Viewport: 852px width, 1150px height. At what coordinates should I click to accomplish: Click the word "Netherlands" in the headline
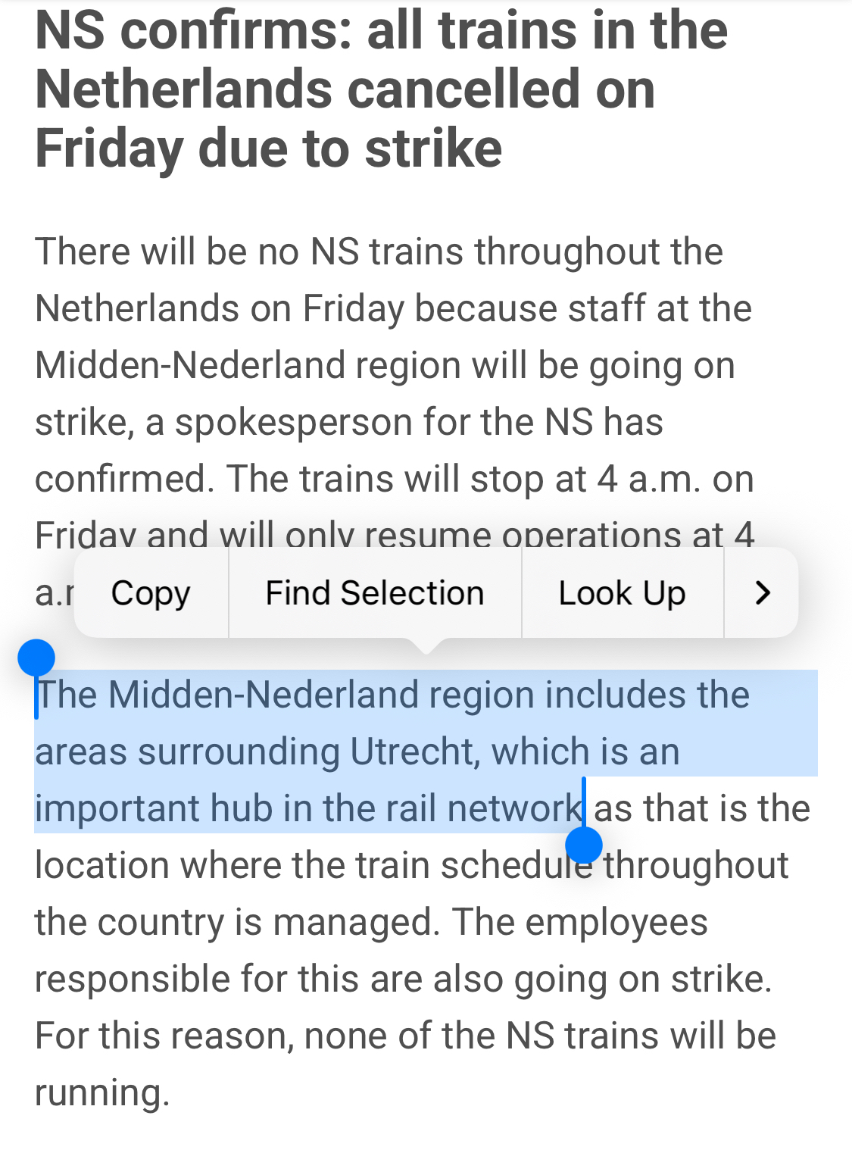tap(183, 89)
